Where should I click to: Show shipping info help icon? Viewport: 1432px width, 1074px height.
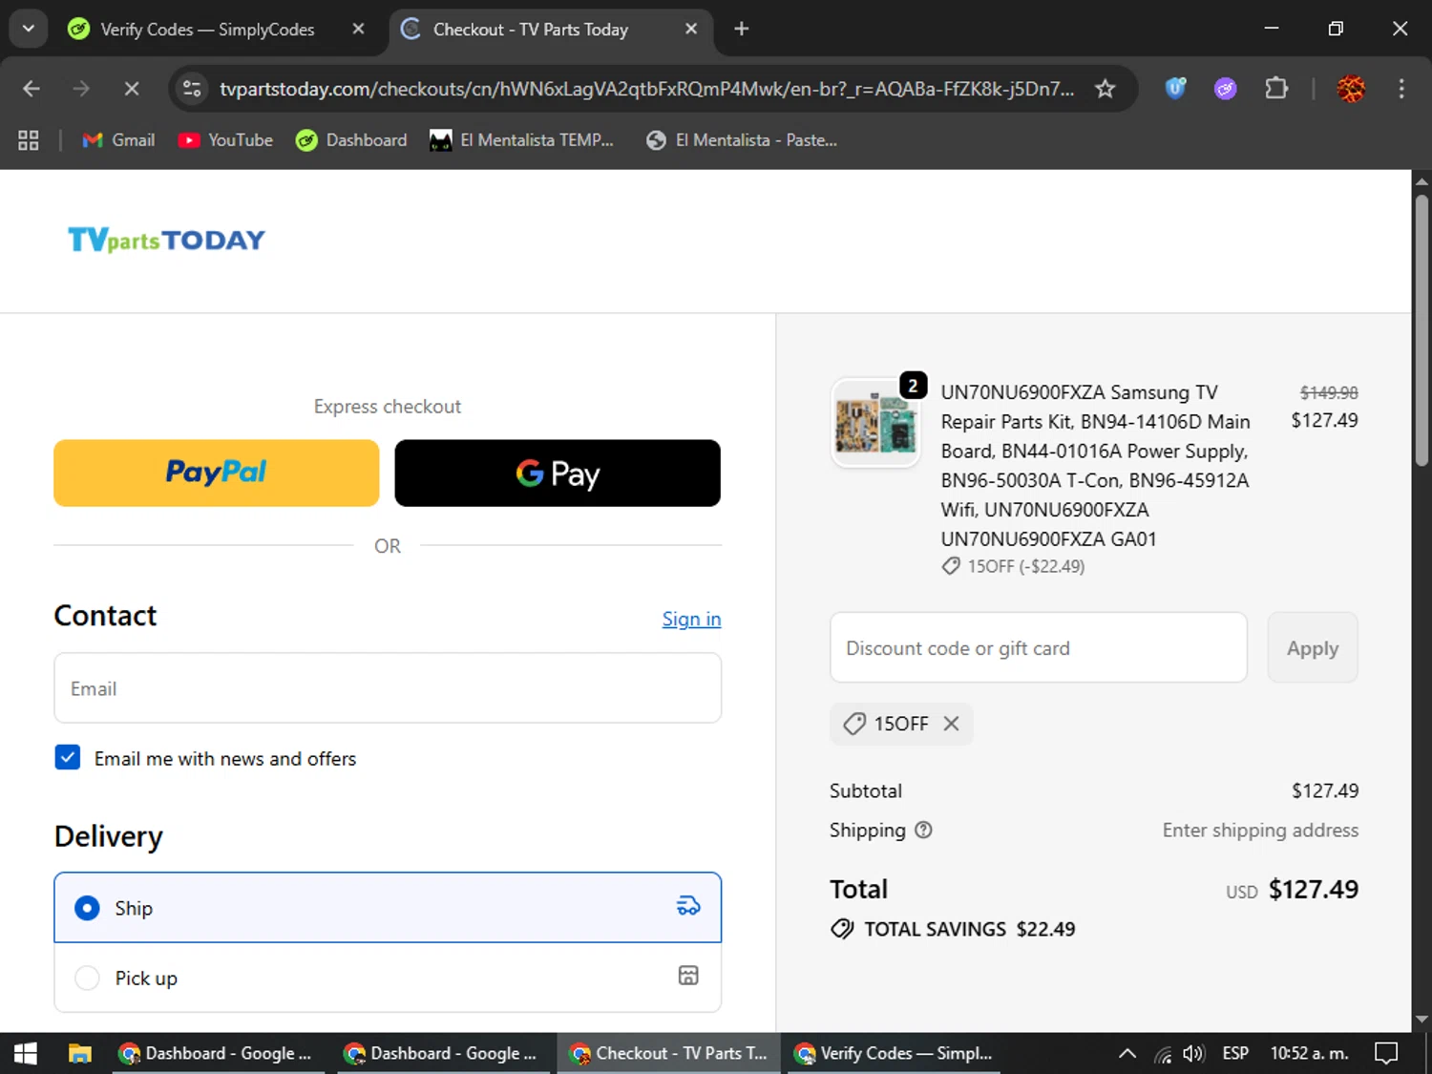923,830
